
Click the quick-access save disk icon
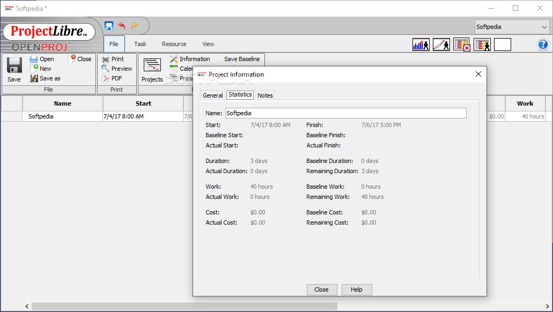click(109, 26)
